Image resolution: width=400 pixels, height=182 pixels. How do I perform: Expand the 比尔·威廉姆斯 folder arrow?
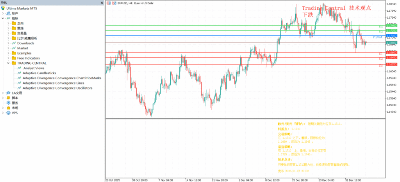click(x=9, y=38)
